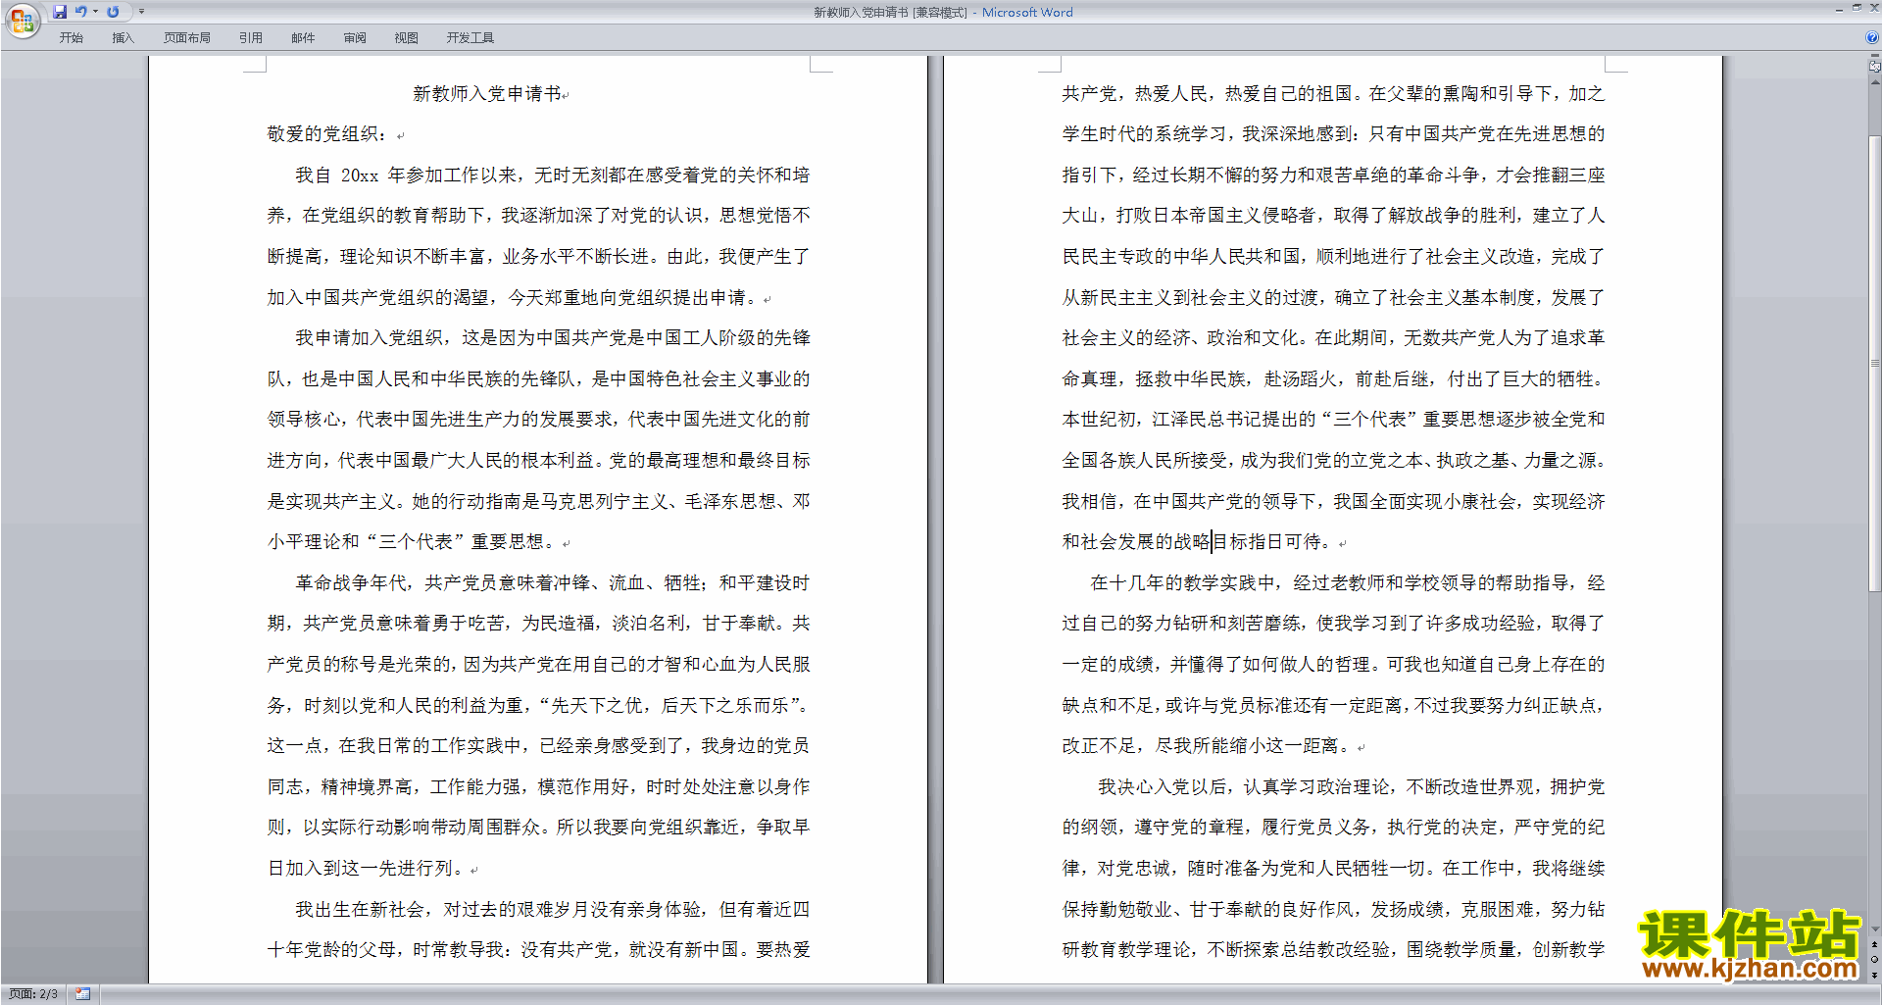The width and height of the screenshot is (1882, 1005).
Task: Restore down the Microsoft Word window
Action: click(x=1857, y=8)
